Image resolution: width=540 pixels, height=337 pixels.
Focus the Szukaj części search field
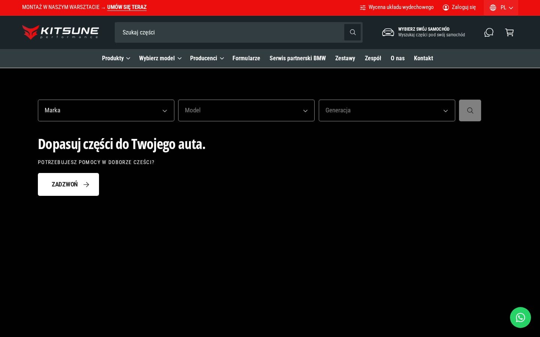click(x=229, y=32)
